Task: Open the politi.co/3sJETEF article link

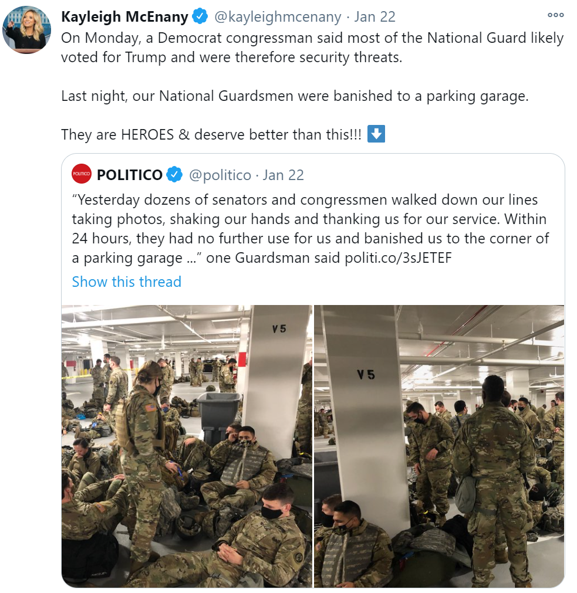Action: point(398,258)
